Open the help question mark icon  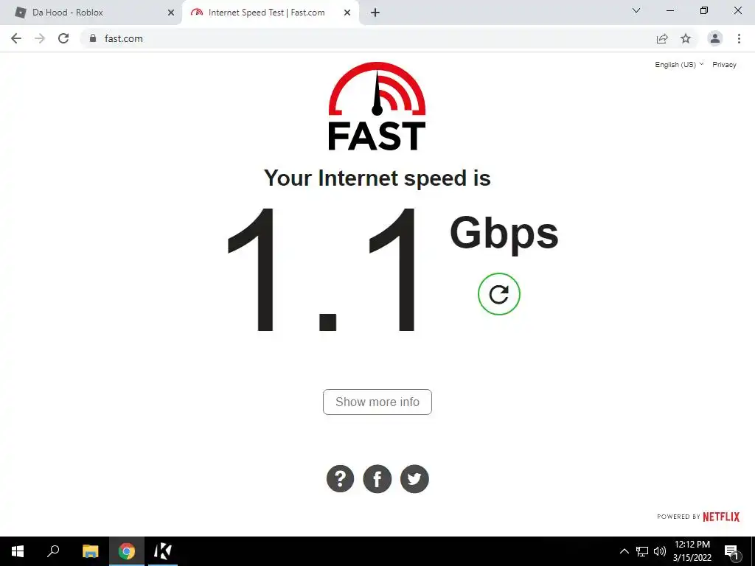coord(340,479)
